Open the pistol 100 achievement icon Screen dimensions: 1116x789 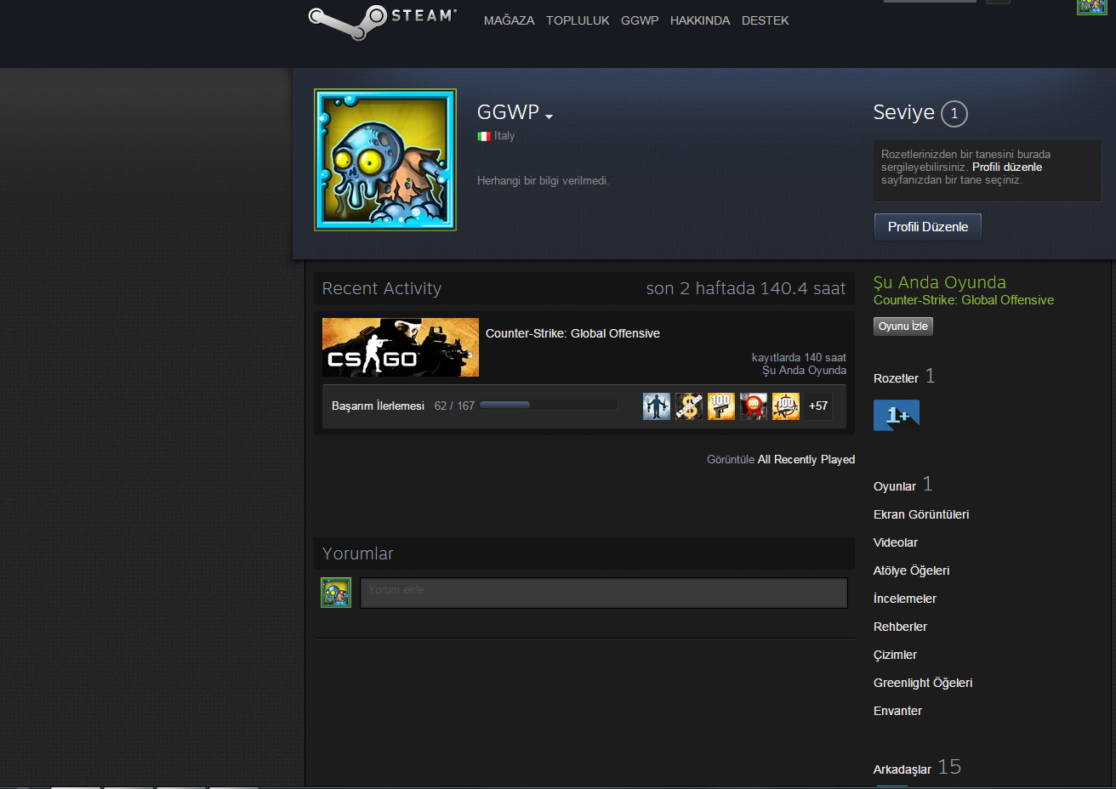click(x=721, y=406)
